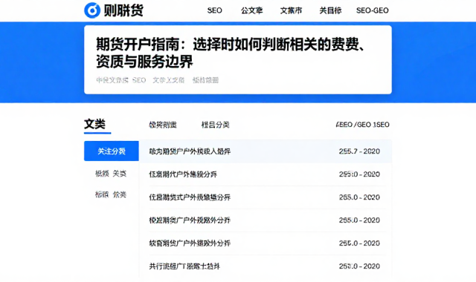Image resolution: width=476 pixels, height=282 pixels.
Task: Select the top navigation item starting with 文案
Action: pyautogui.click(x=291, y=10)
